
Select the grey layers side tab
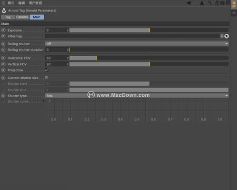(234, 13)
